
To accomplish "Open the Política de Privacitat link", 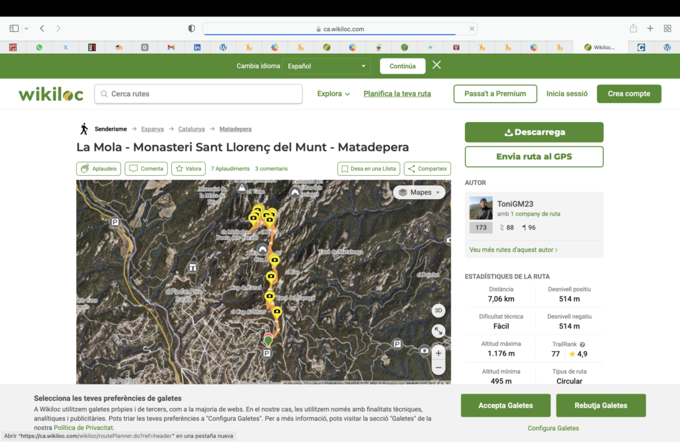I will pyautogui.click(x=83, y=427).
